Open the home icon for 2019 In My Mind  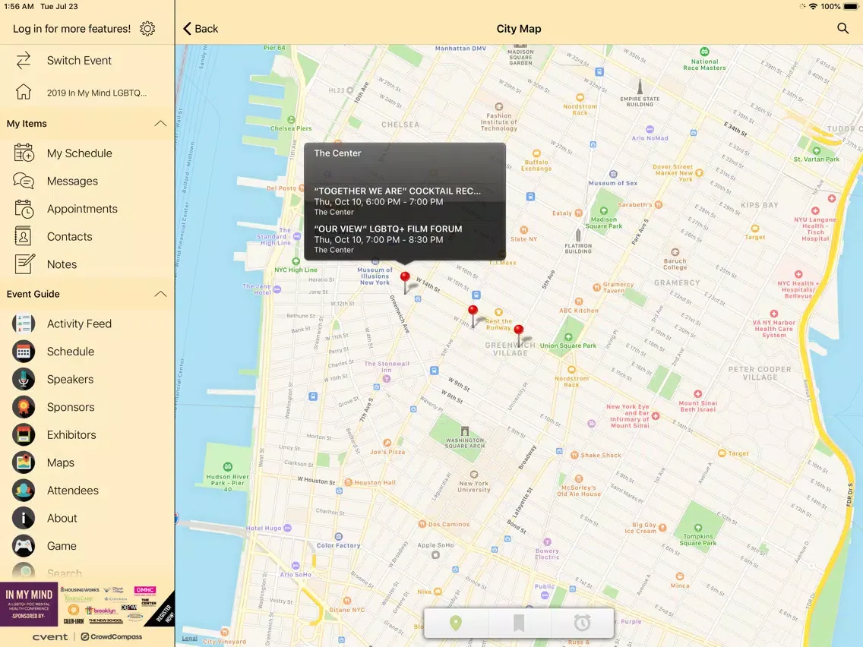click(24, 92)
